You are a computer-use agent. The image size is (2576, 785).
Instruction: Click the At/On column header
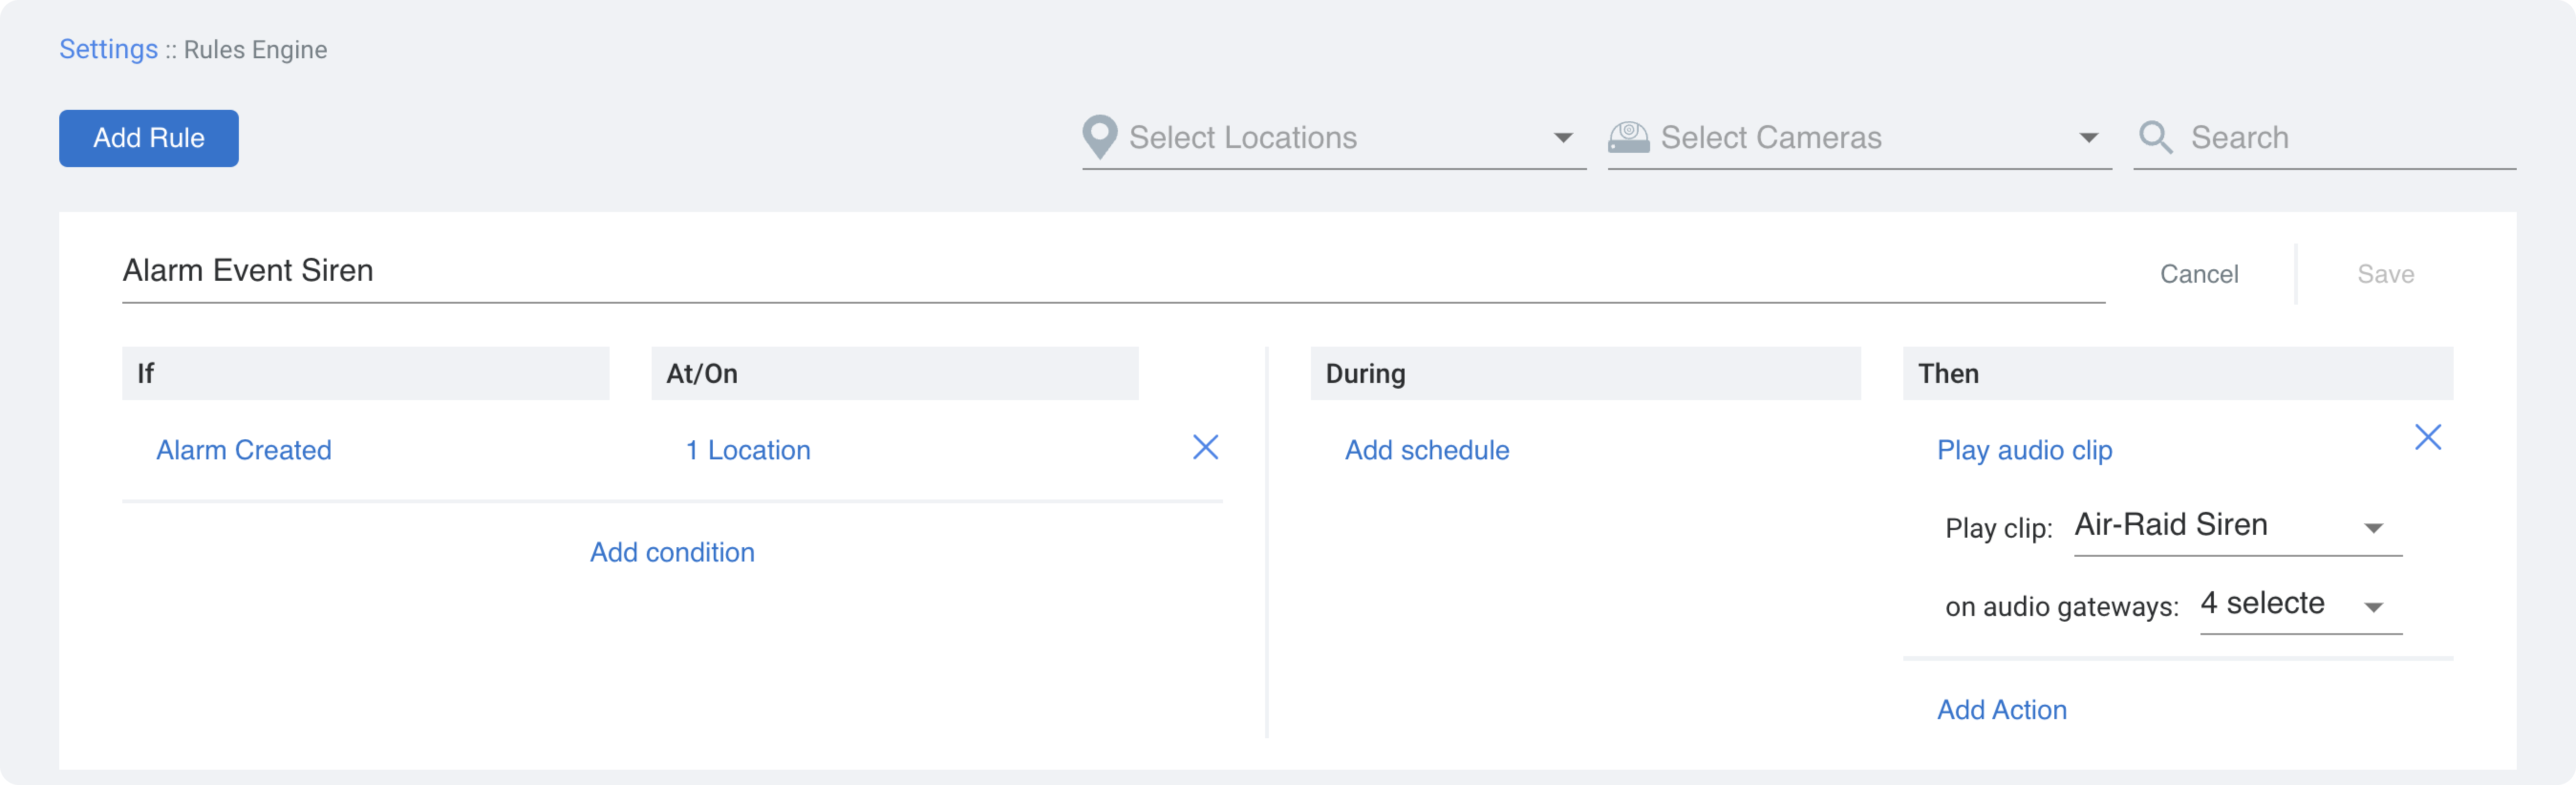894,373
